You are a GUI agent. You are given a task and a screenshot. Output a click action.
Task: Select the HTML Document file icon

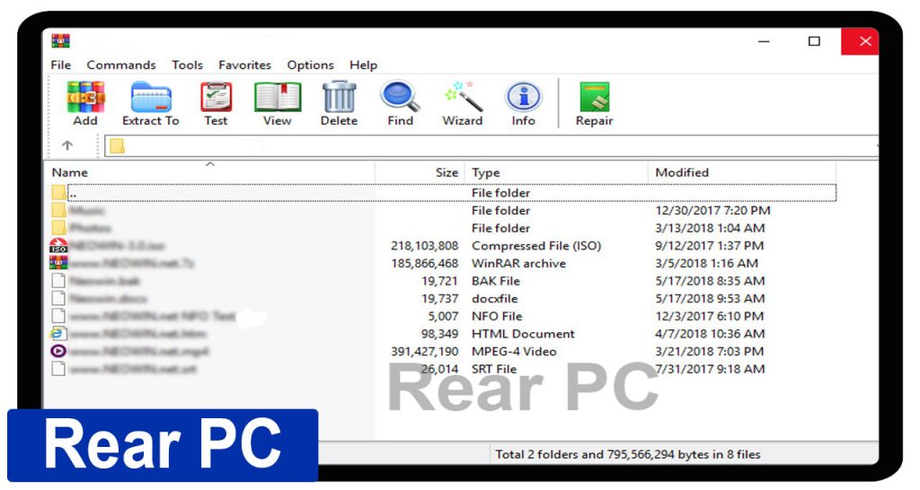click(x=58, y=334)
